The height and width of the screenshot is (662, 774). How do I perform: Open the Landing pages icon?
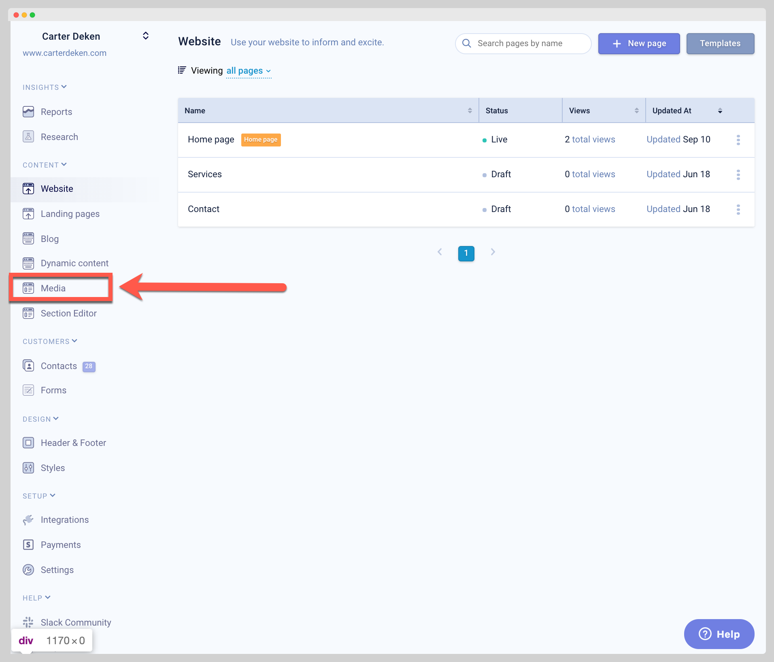(28, 214)
